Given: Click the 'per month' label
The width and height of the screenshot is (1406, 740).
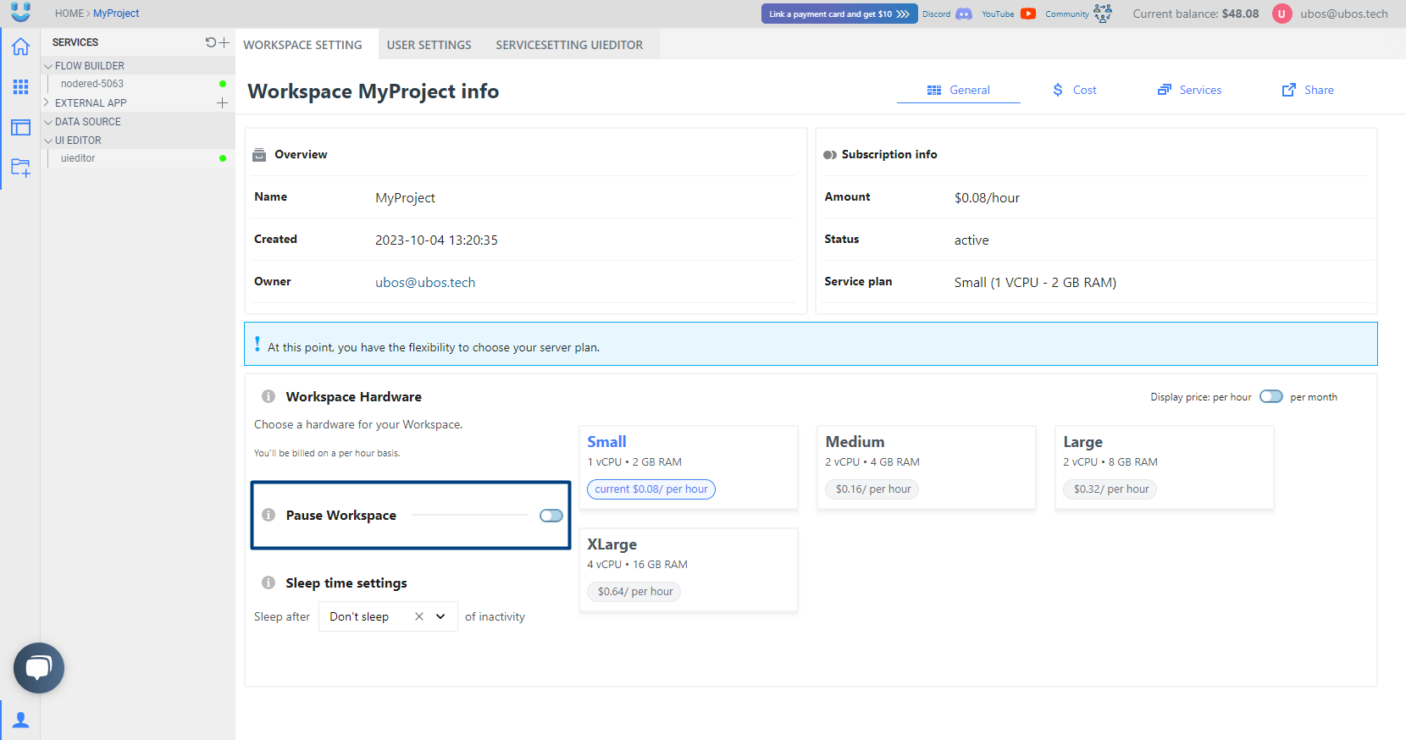Looking at the screenshot, I should click(x=1314, y=397).
